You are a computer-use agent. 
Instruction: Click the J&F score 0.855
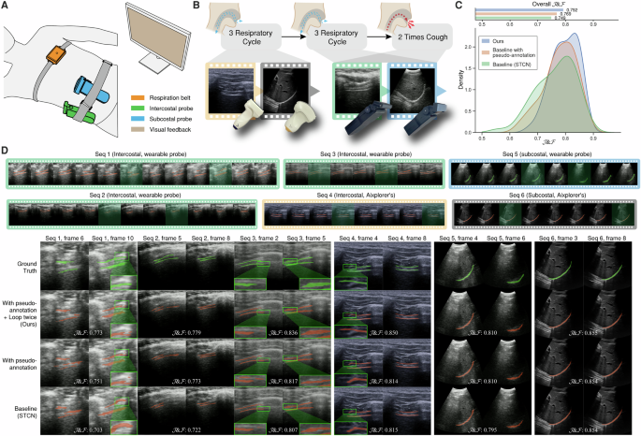(x=583, y=333)
